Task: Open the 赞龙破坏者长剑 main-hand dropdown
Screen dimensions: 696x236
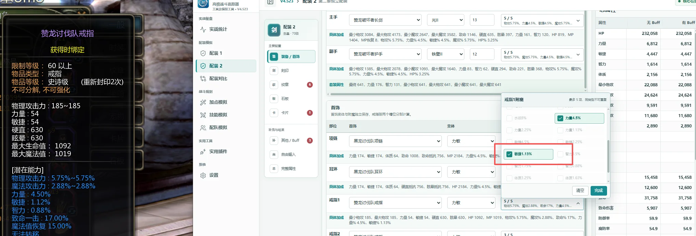Action: point(385,20)
